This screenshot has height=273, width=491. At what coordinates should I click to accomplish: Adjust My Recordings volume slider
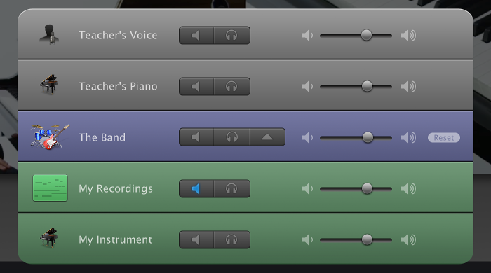[x=367, y=188]
